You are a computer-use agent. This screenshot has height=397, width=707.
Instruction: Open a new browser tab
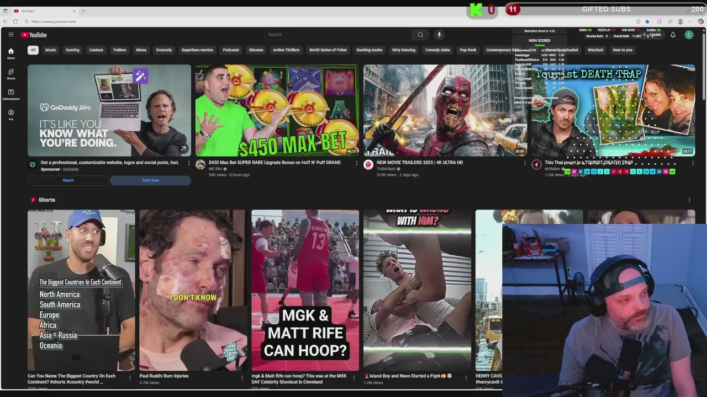(83, 11)
